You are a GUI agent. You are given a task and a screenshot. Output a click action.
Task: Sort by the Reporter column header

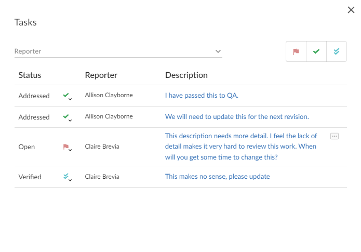pos(101,75)
